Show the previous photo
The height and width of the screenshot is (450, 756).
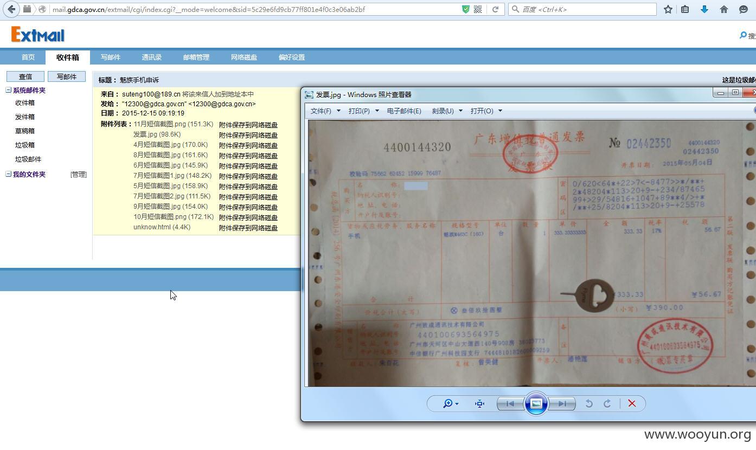[510, 403]
